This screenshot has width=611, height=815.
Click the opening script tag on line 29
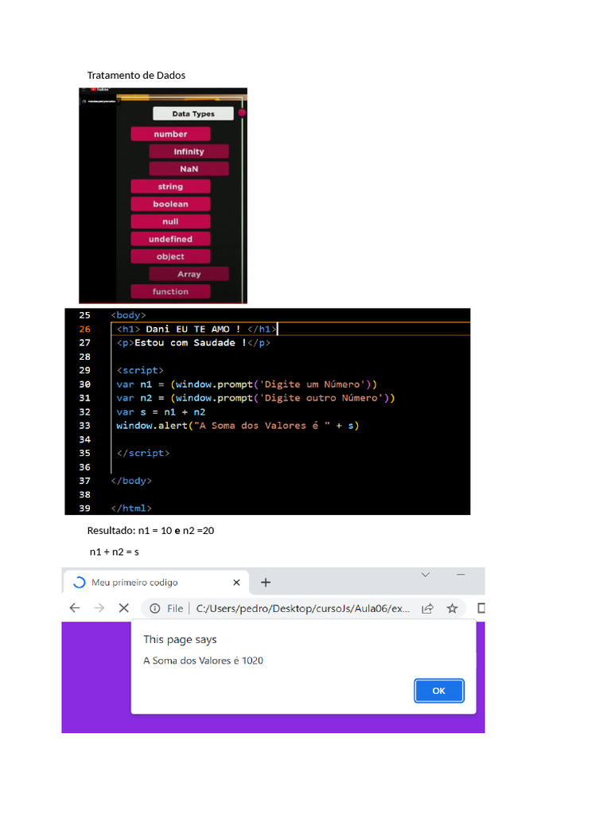click(x=140, y=370)
